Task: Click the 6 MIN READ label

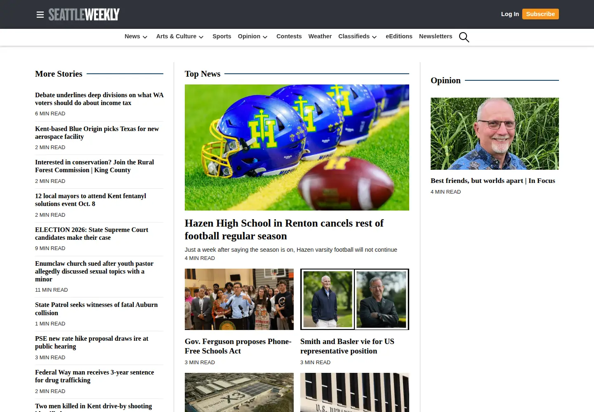Action: (50, 114)
